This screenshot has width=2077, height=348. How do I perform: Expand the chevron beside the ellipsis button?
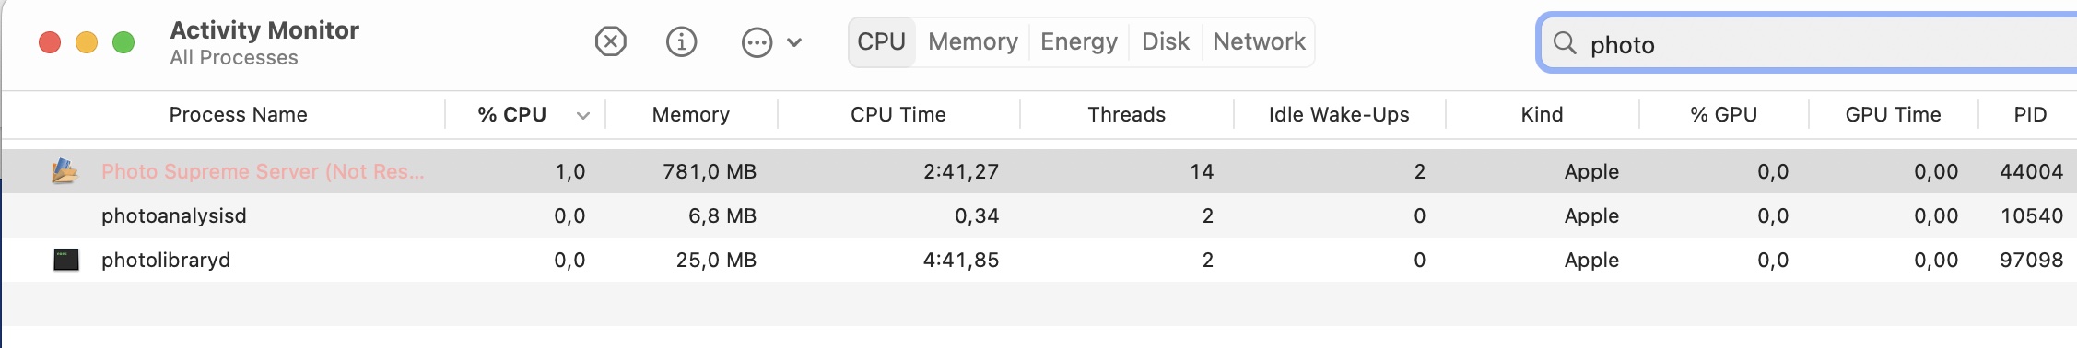pyautogui.click(x=794, y=42)
